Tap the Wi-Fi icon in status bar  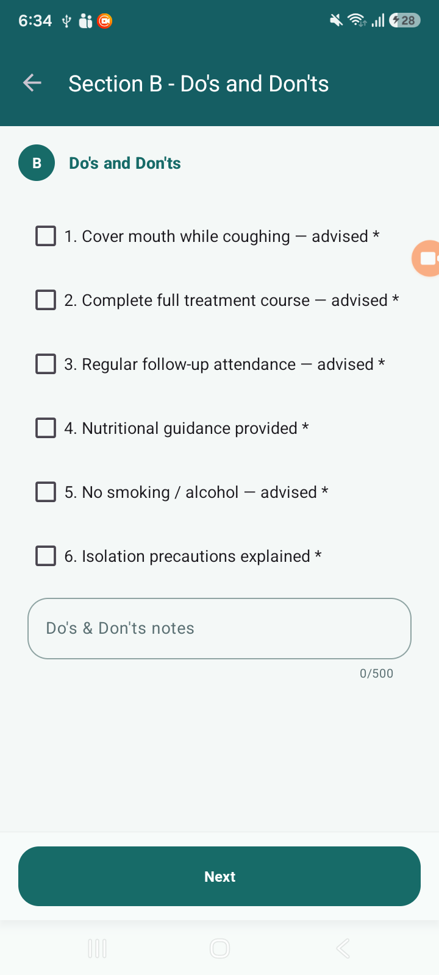[357, 21]
